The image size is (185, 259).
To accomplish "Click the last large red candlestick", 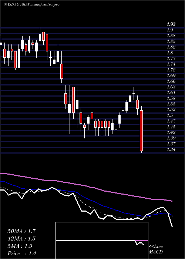I will (141, 131).
